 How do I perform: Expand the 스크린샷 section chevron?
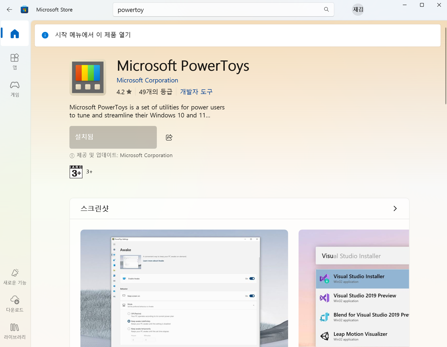[x=395, y=209]
